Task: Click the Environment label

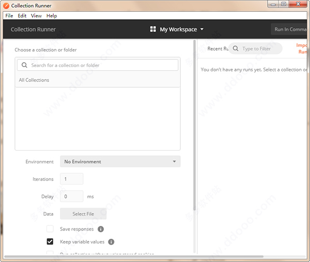Action: pyautogui.click(x=40, y=161)
